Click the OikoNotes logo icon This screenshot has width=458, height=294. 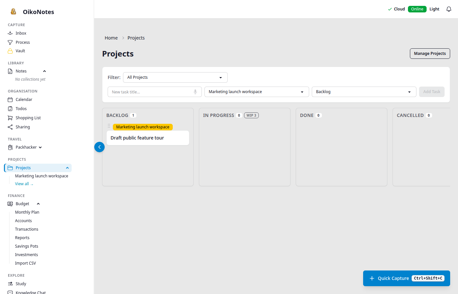(x=13, y=11)
